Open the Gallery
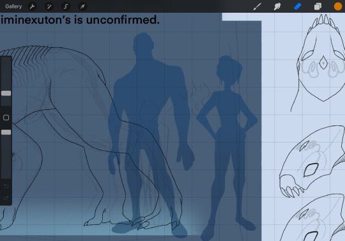345x241 pixels. tap(13, 6)
